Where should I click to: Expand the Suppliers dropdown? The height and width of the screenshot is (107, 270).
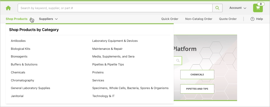[x=48, y=19]
